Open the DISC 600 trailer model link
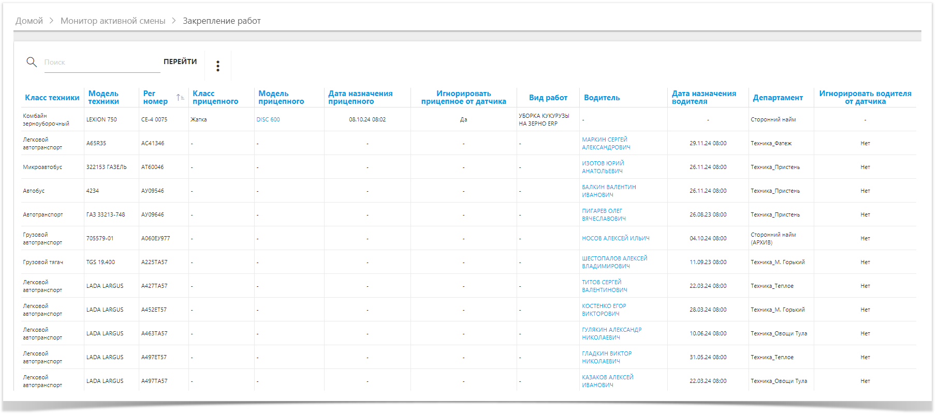The width and height of the screenshot is (939, 416). 268,120
